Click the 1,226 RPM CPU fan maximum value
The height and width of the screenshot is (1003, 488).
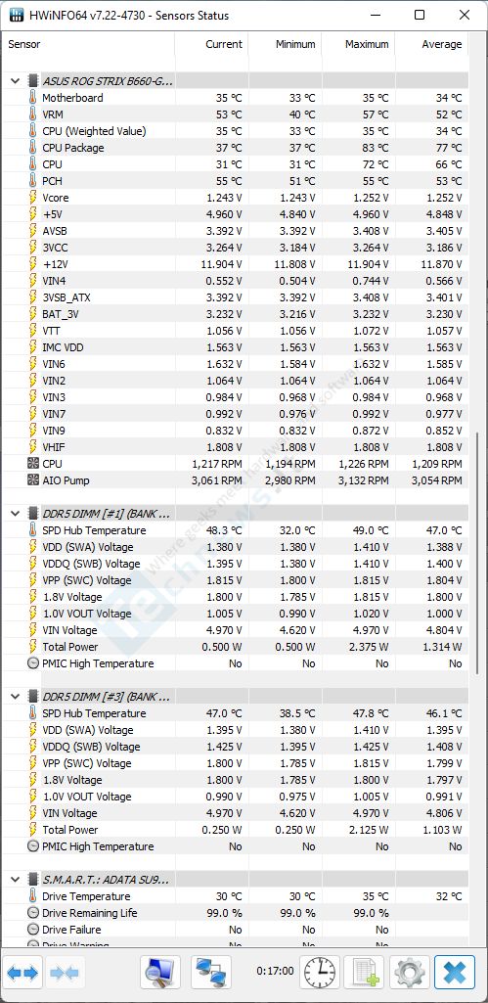pyautogui.click(x=364, y=464)
